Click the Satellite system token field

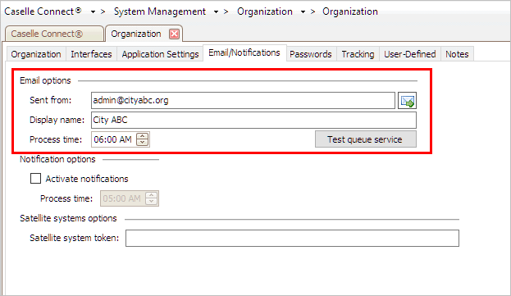(x=292, y=238)
